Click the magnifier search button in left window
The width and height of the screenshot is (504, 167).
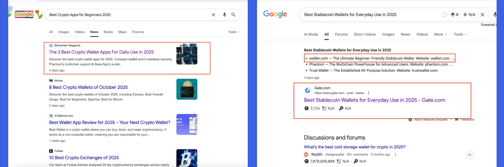(x=233, y=15)
